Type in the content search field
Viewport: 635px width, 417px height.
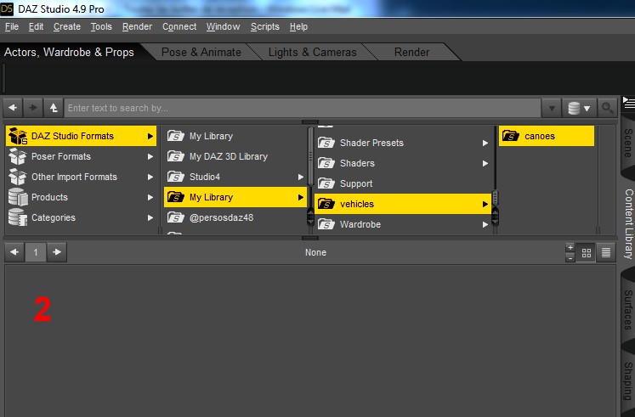click(303, 108)
